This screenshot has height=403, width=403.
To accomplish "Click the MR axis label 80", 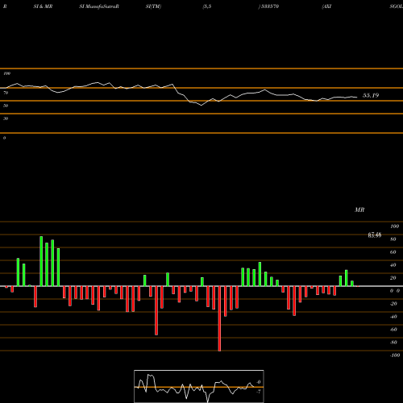I will [x=393, y=239].
